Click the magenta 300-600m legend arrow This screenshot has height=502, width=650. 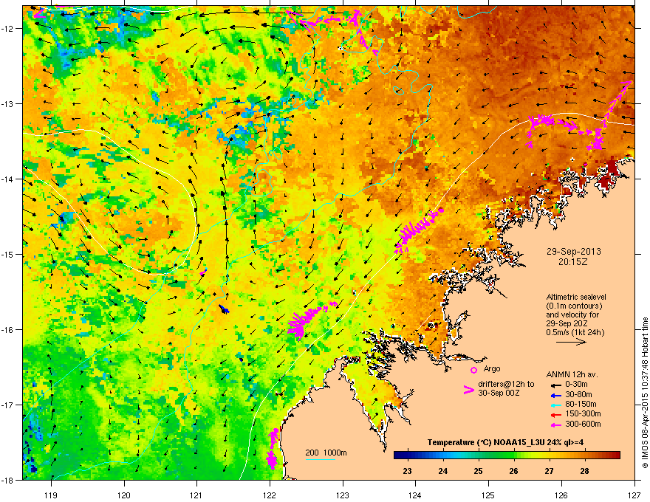tap(556, 424)
